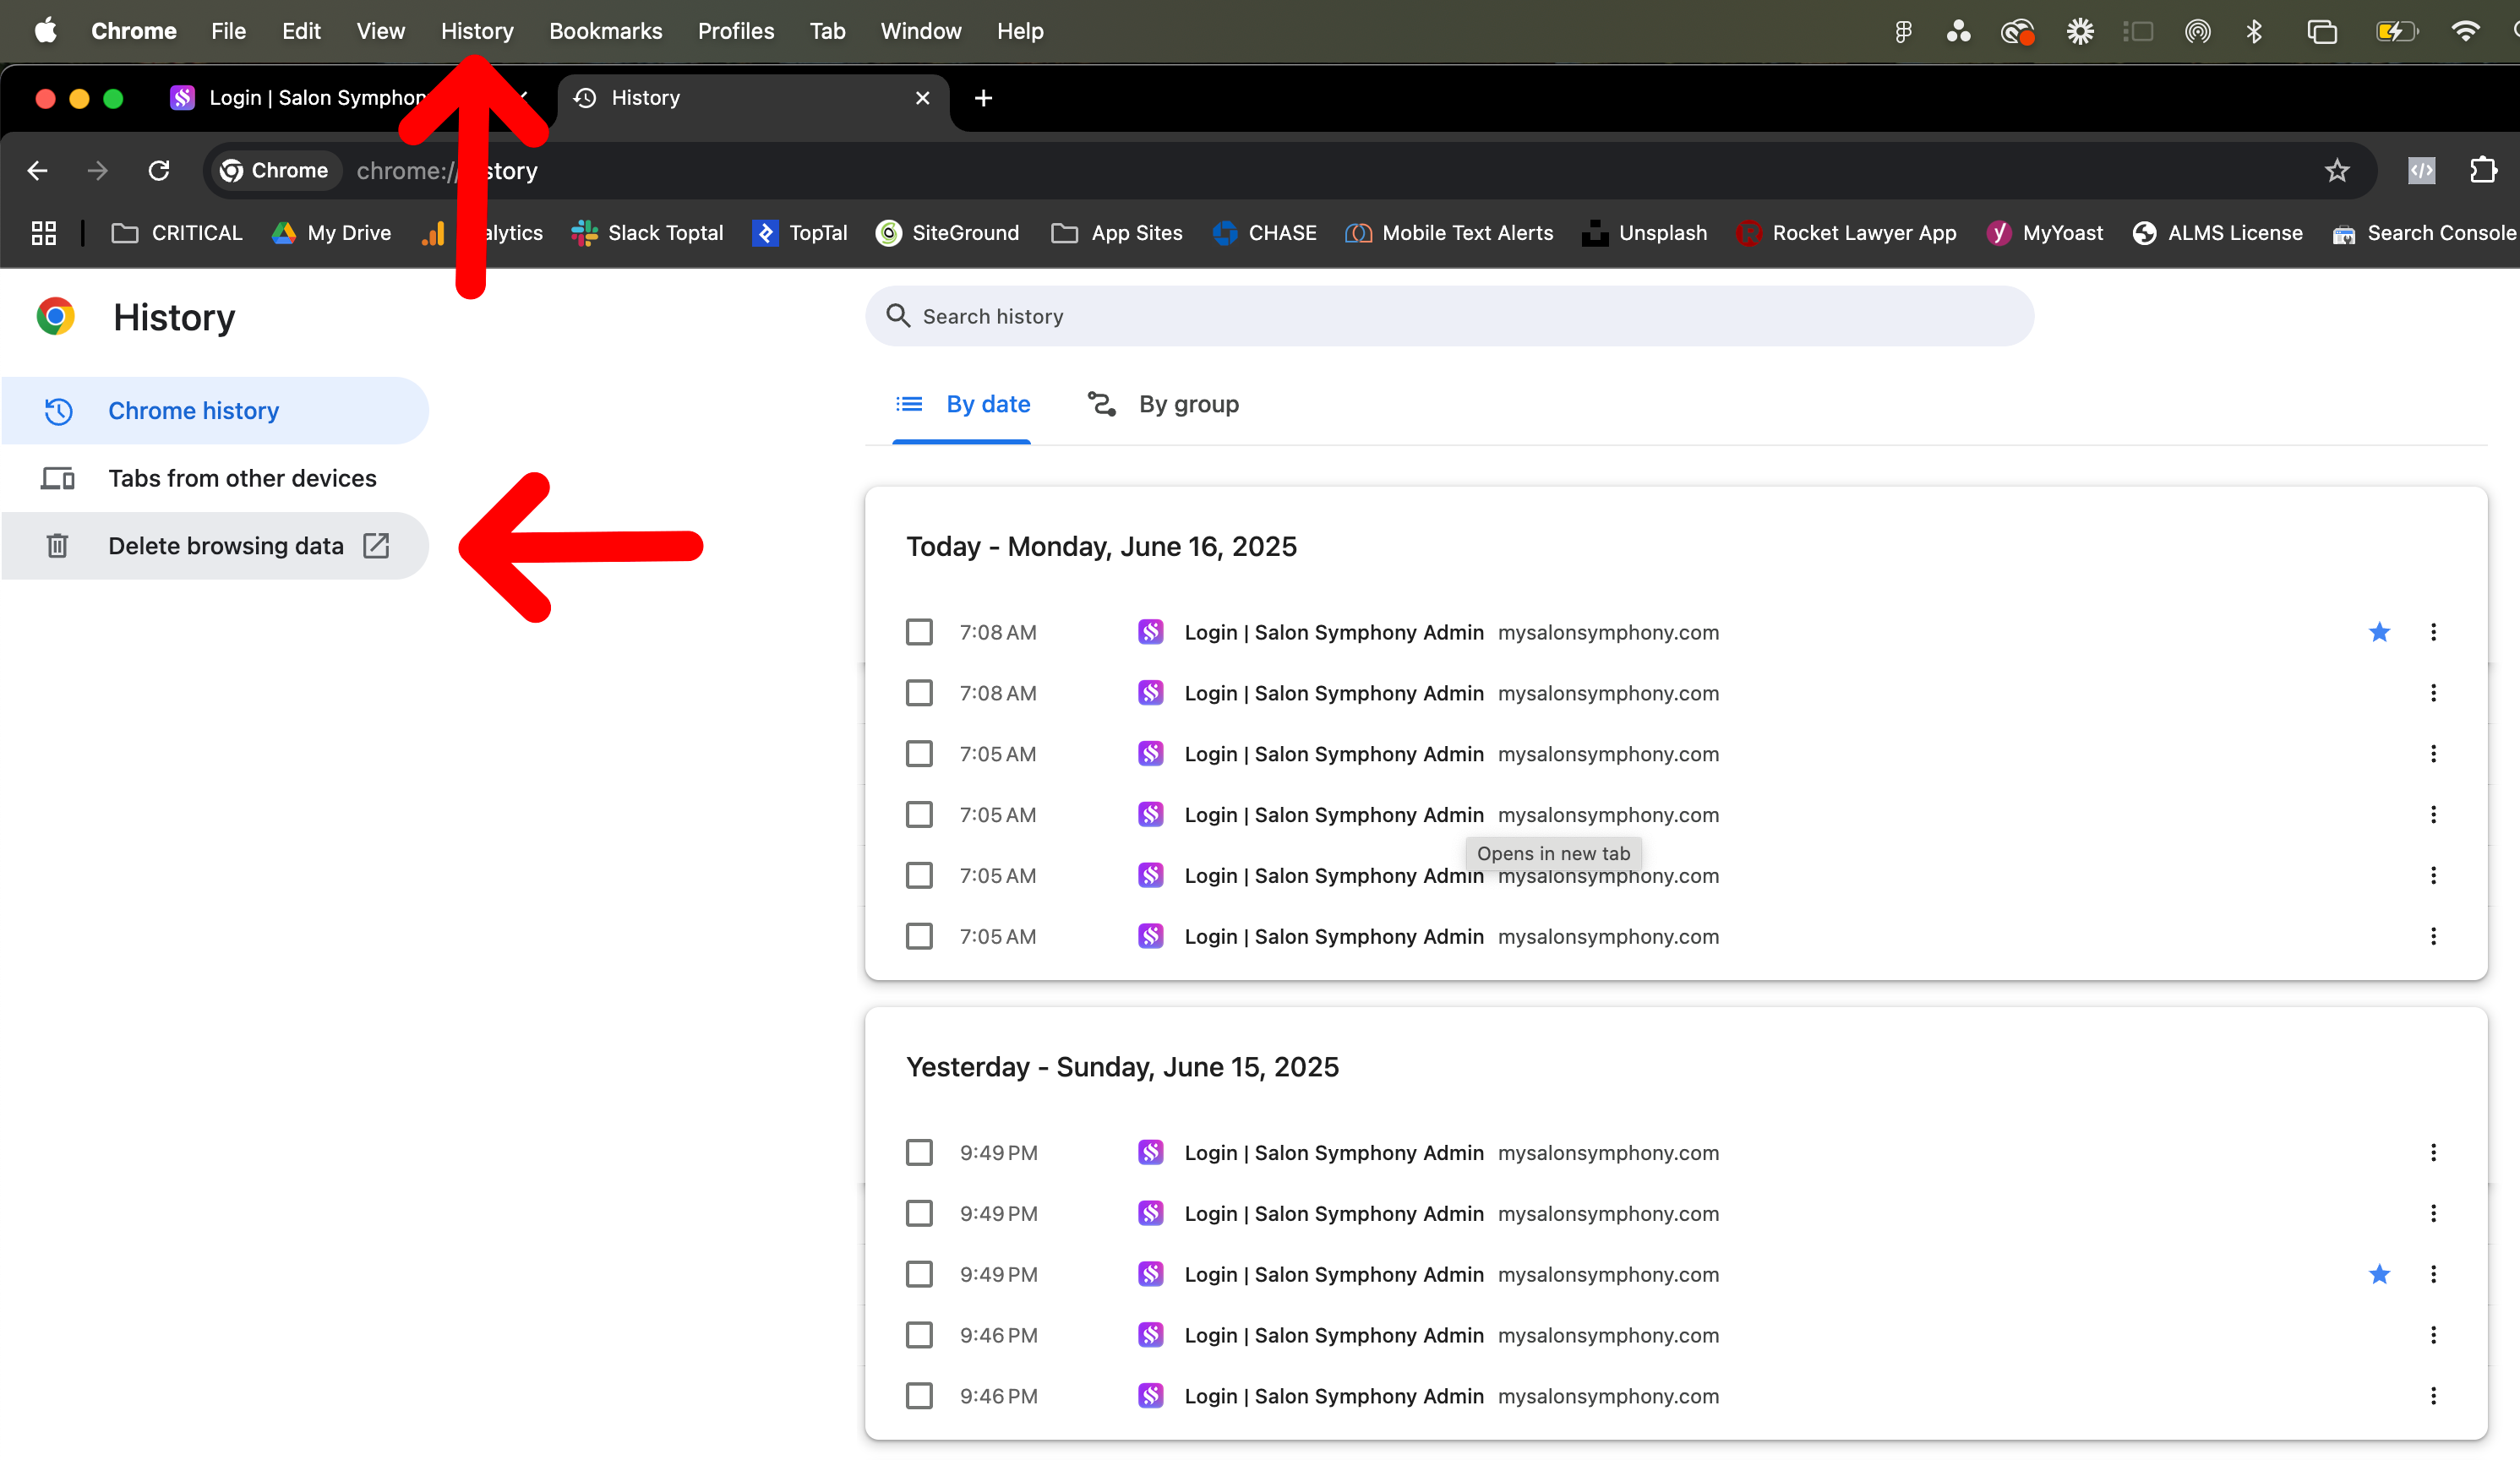Image resolution: width=2520 pixels, height=1460 pixels.
Task: Click Delete browsing data
Action: pos(215,546)
